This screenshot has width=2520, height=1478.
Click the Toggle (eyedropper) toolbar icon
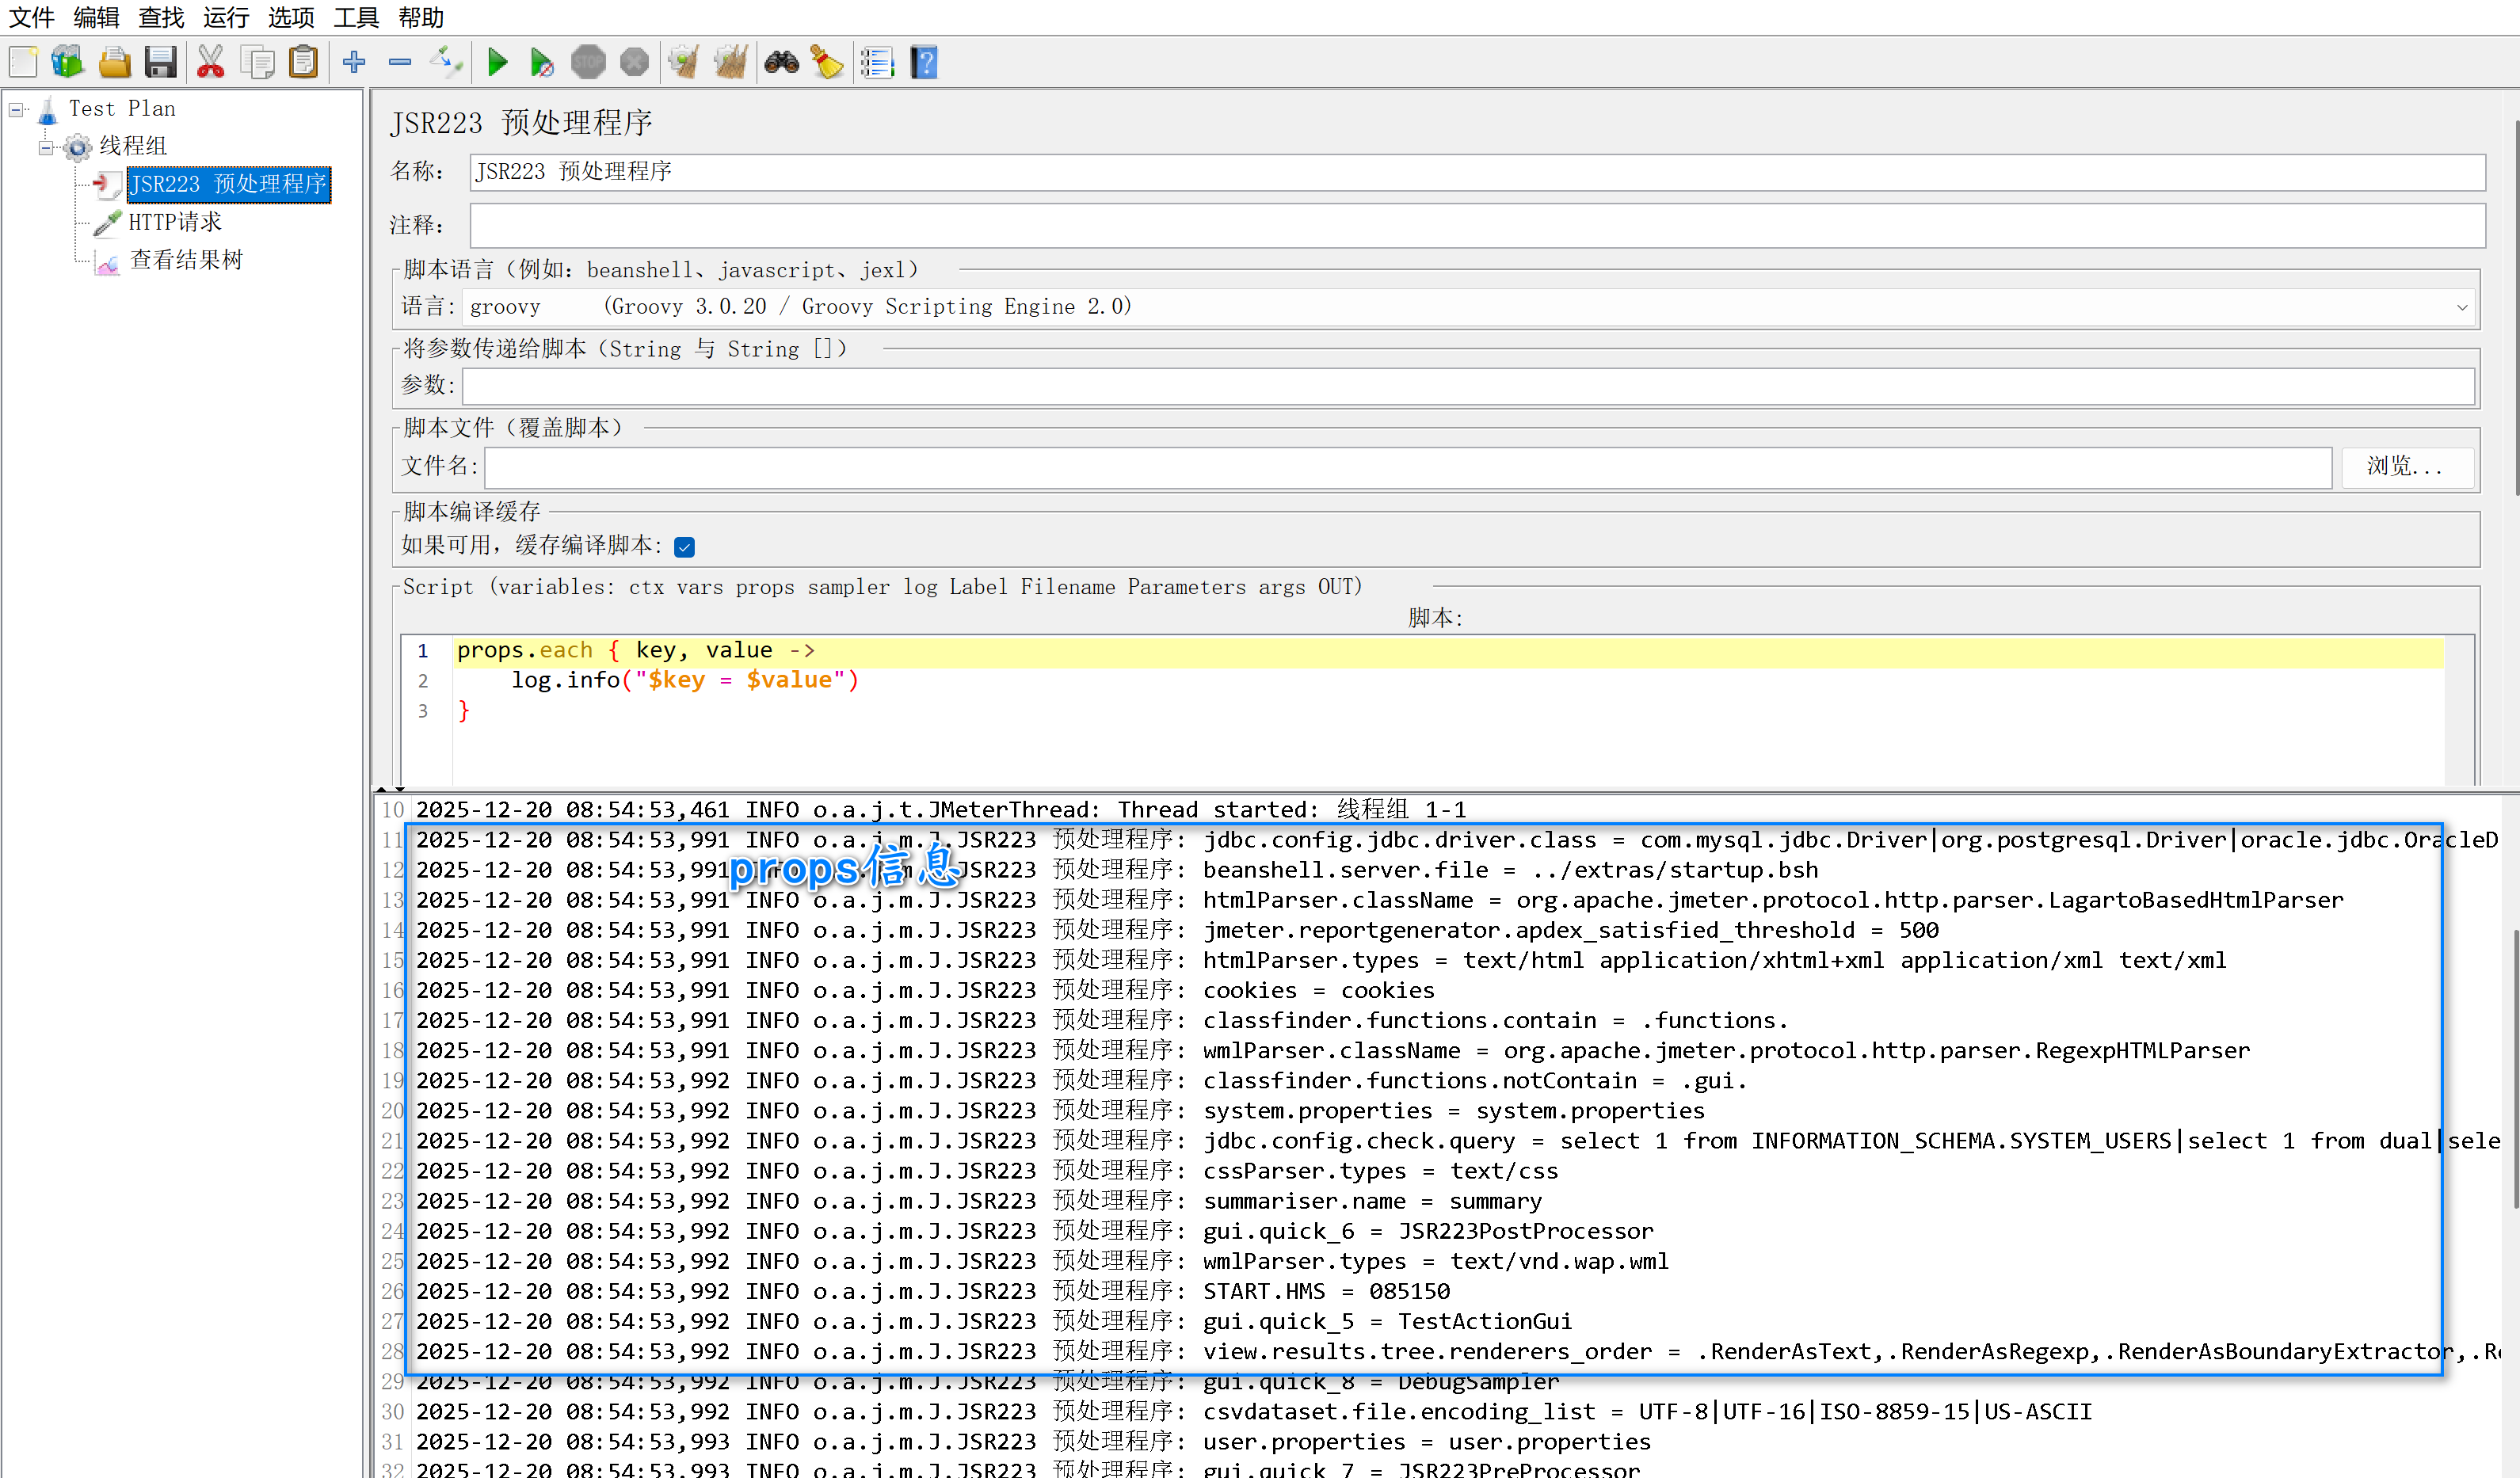pyautogui.click(x=446, y=62)
